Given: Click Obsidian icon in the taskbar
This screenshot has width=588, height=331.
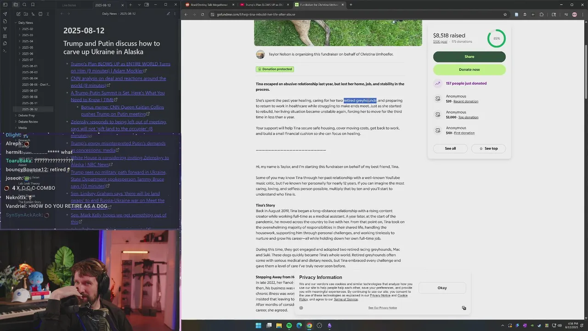Looking at the screenshot, I should [x=329, y=325].
